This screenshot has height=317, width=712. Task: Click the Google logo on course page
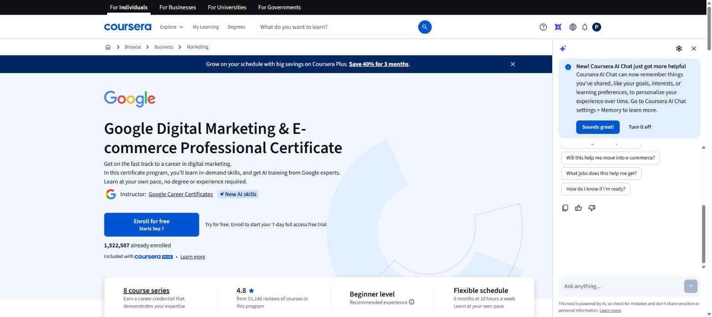130,99
